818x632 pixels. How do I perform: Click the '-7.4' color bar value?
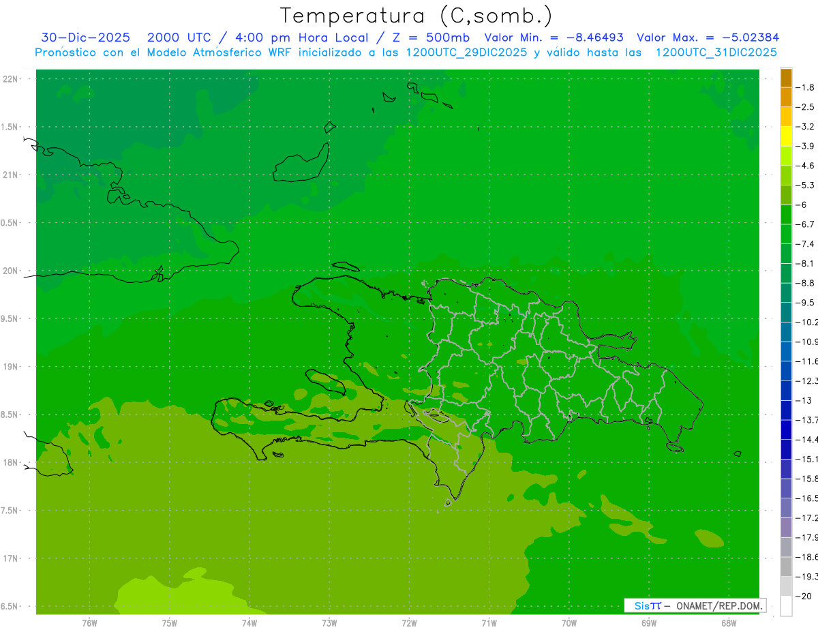[x=805, y=244]
